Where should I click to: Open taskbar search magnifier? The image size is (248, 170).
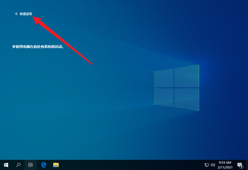(18, 165)
